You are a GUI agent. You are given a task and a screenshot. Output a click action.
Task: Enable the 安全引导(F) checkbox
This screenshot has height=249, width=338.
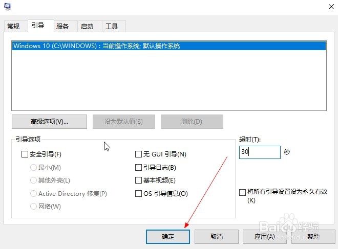click(25, 154)
